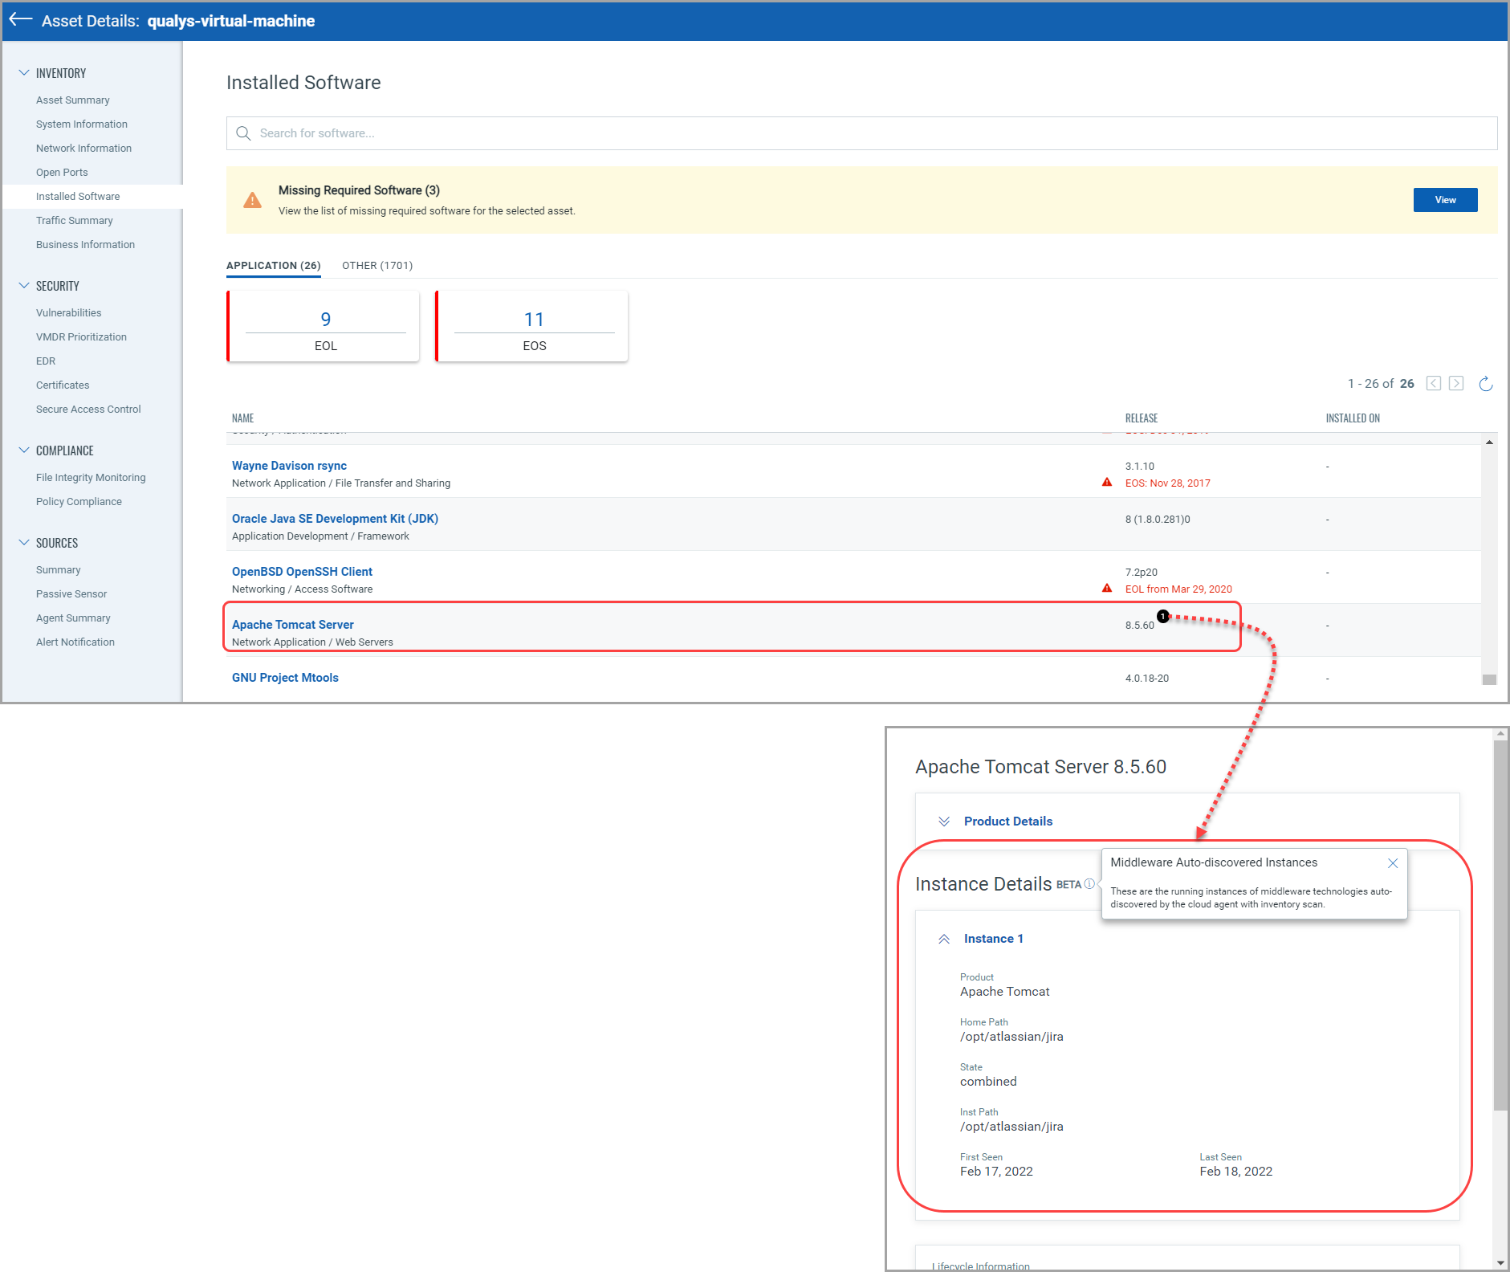Filter by 9 EOL card

coord(324,327)
